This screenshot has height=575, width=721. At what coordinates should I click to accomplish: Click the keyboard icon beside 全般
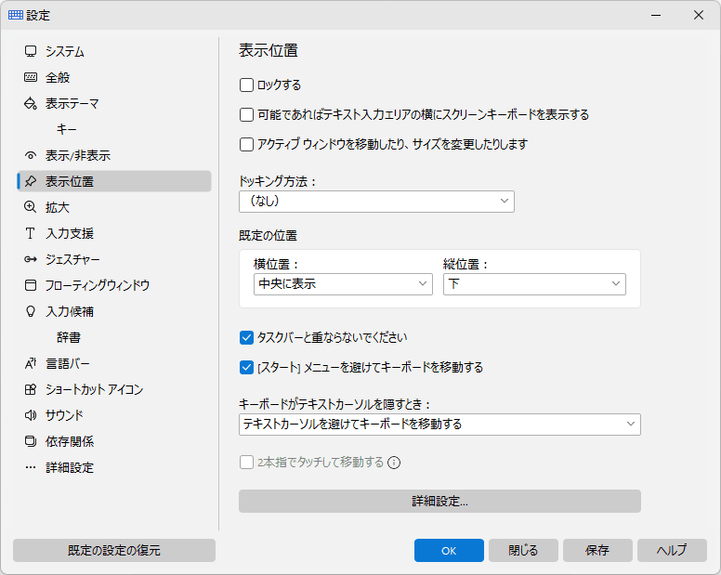coord(31,77)
